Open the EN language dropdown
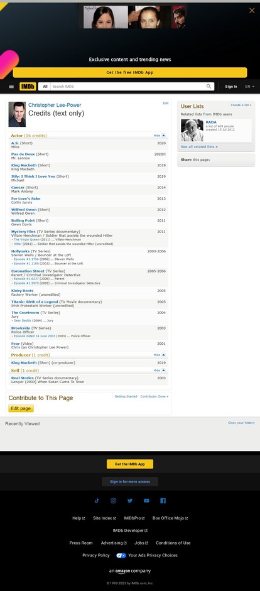 [249, 86]
